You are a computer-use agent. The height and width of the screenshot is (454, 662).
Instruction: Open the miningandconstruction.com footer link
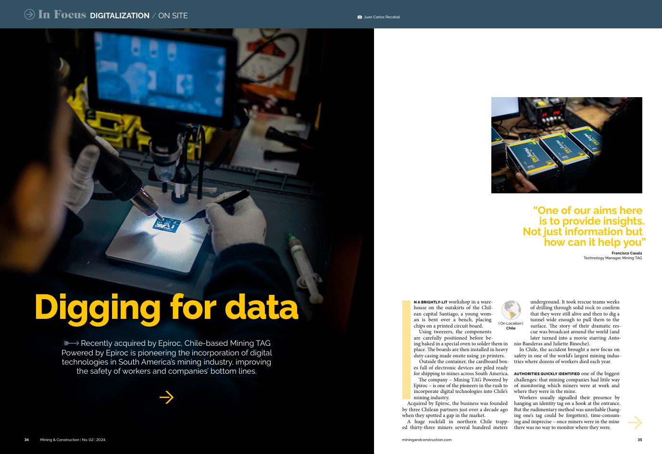(x=427, y=440)
